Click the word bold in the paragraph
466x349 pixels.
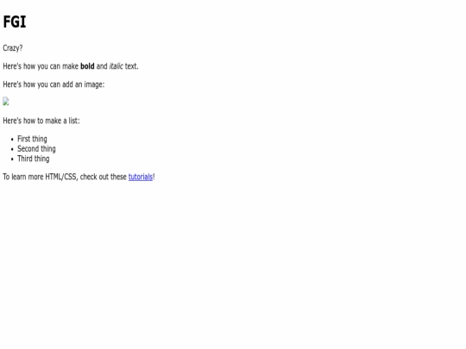click(x=87, y=66)
